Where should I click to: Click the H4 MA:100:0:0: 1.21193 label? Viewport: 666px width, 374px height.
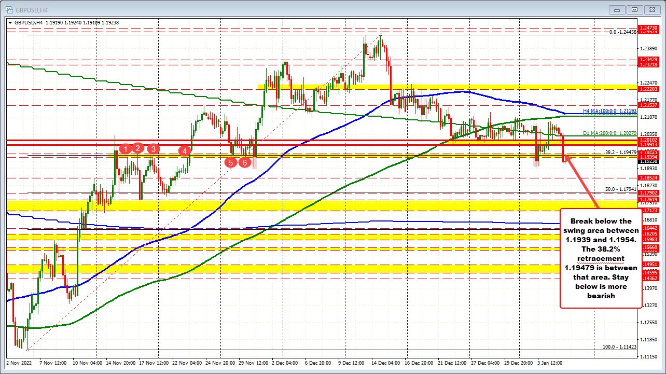pos(609,110)
